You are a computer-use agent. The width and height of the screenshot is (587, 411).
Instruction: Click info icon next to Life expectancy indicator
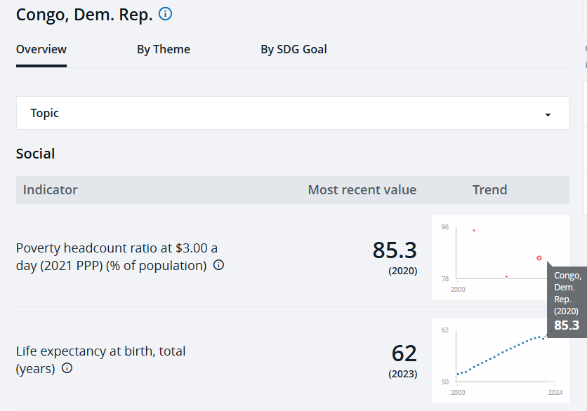(x=67, y=368)
